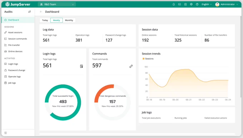Click the Failed execution actions label
This screenshot has width=243, height=138.
(x=215, y=118)
